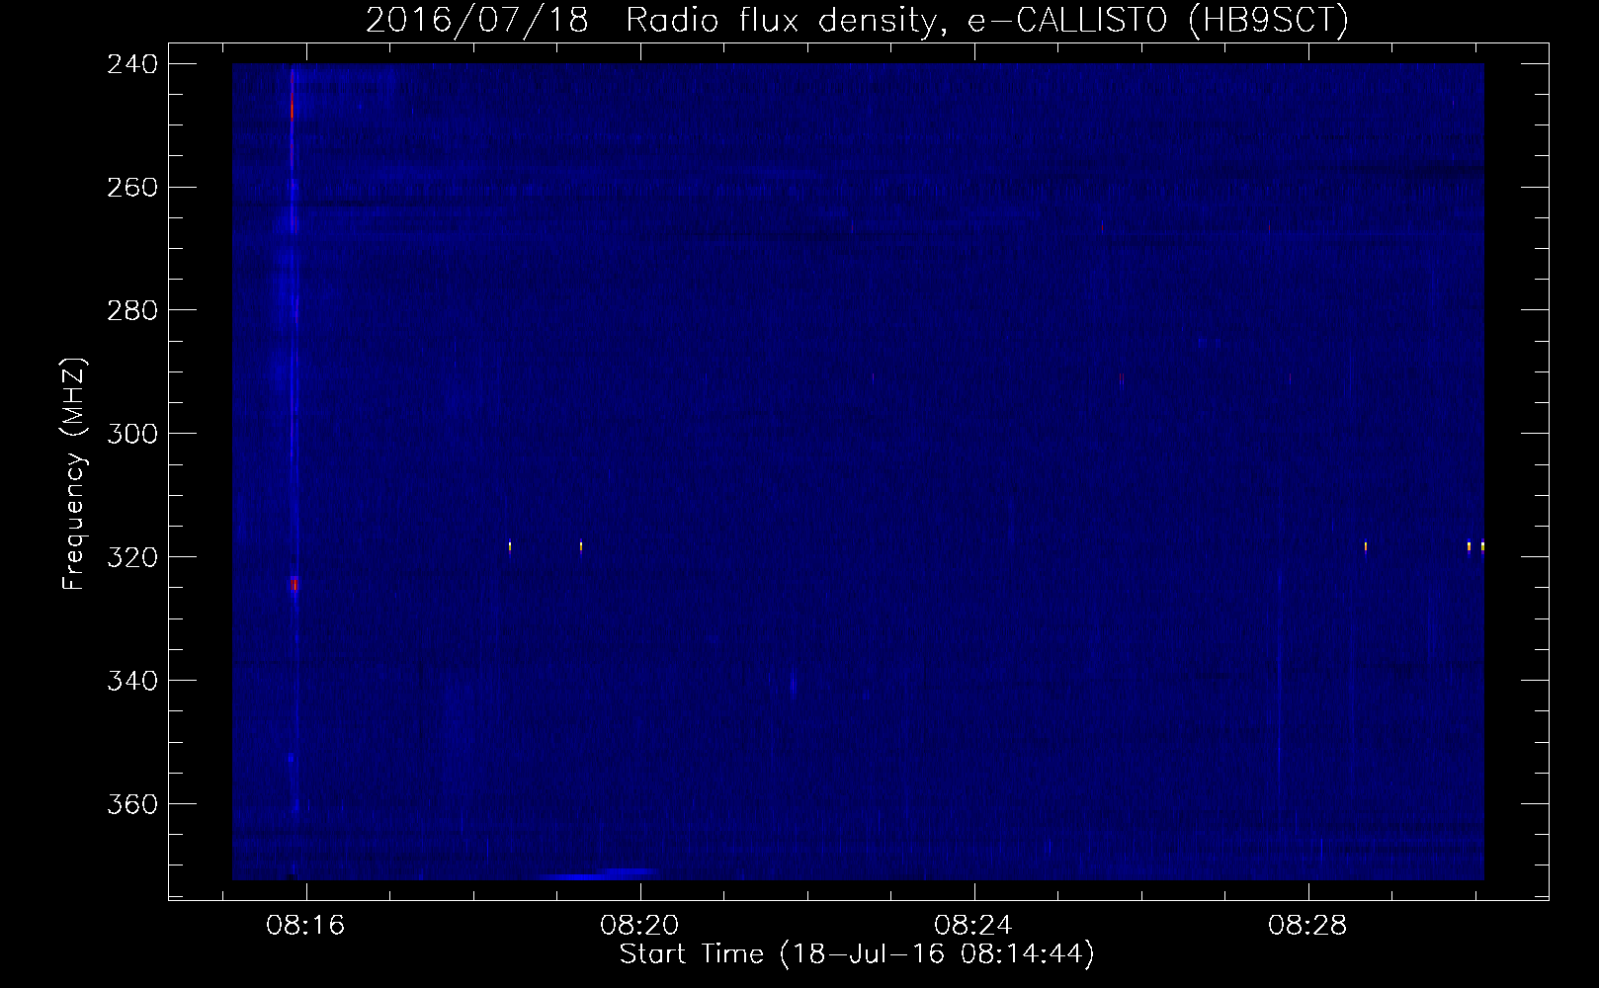
Task: Select the 280 frequency tick label
Action: pyautogui.click(x=132, y=311)
